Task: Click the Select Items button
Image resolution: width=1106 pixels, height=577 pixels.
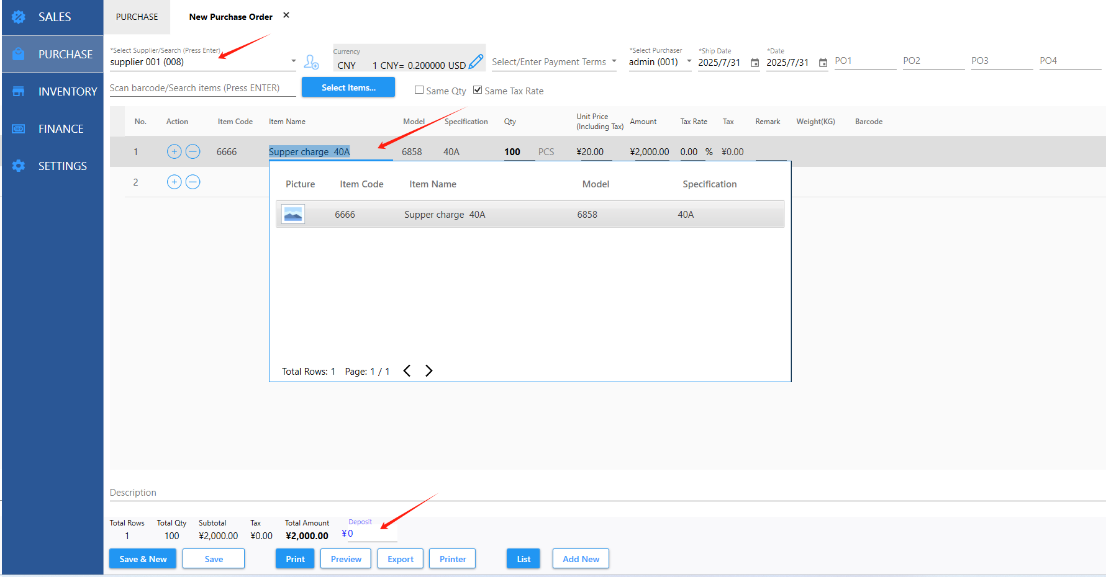Action: coord(348,87)
